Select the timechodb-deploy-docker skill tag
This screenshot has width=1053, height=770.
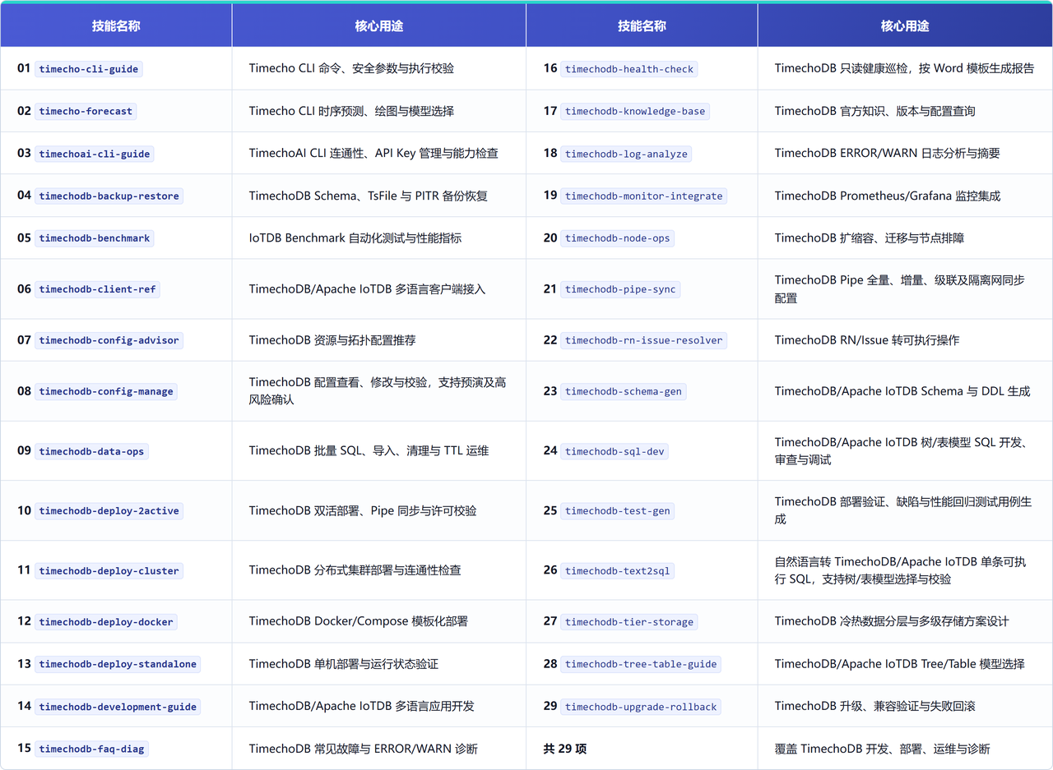tap(106, 622)
